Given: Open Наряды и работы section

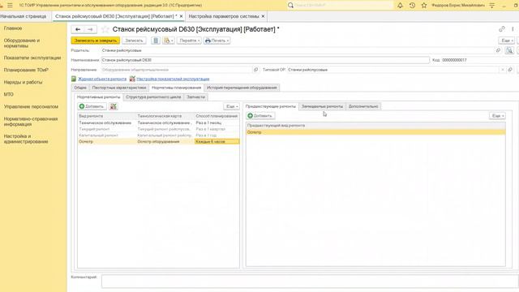Looking at the screenshot, I should pos(23,82).
